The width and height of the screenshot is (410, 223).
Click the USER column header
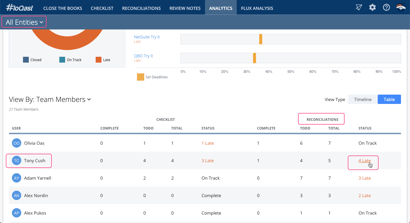pyautogui.click(x=16, y=128)
